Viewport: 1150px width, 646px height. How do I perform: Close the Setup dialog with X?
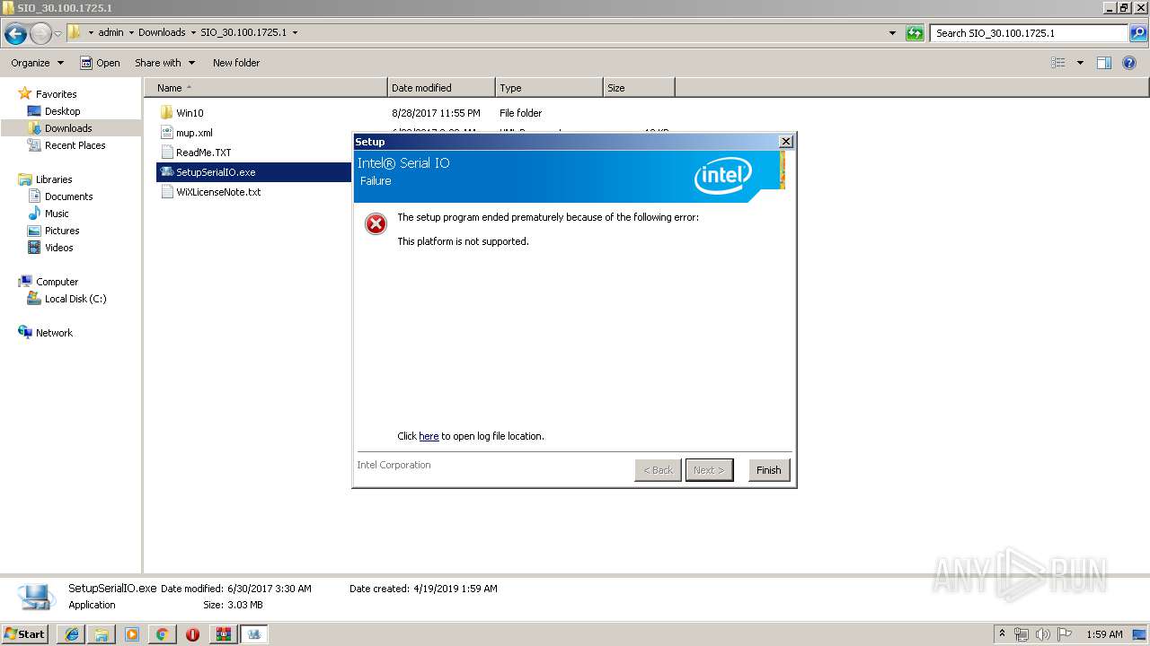[786, 142]
